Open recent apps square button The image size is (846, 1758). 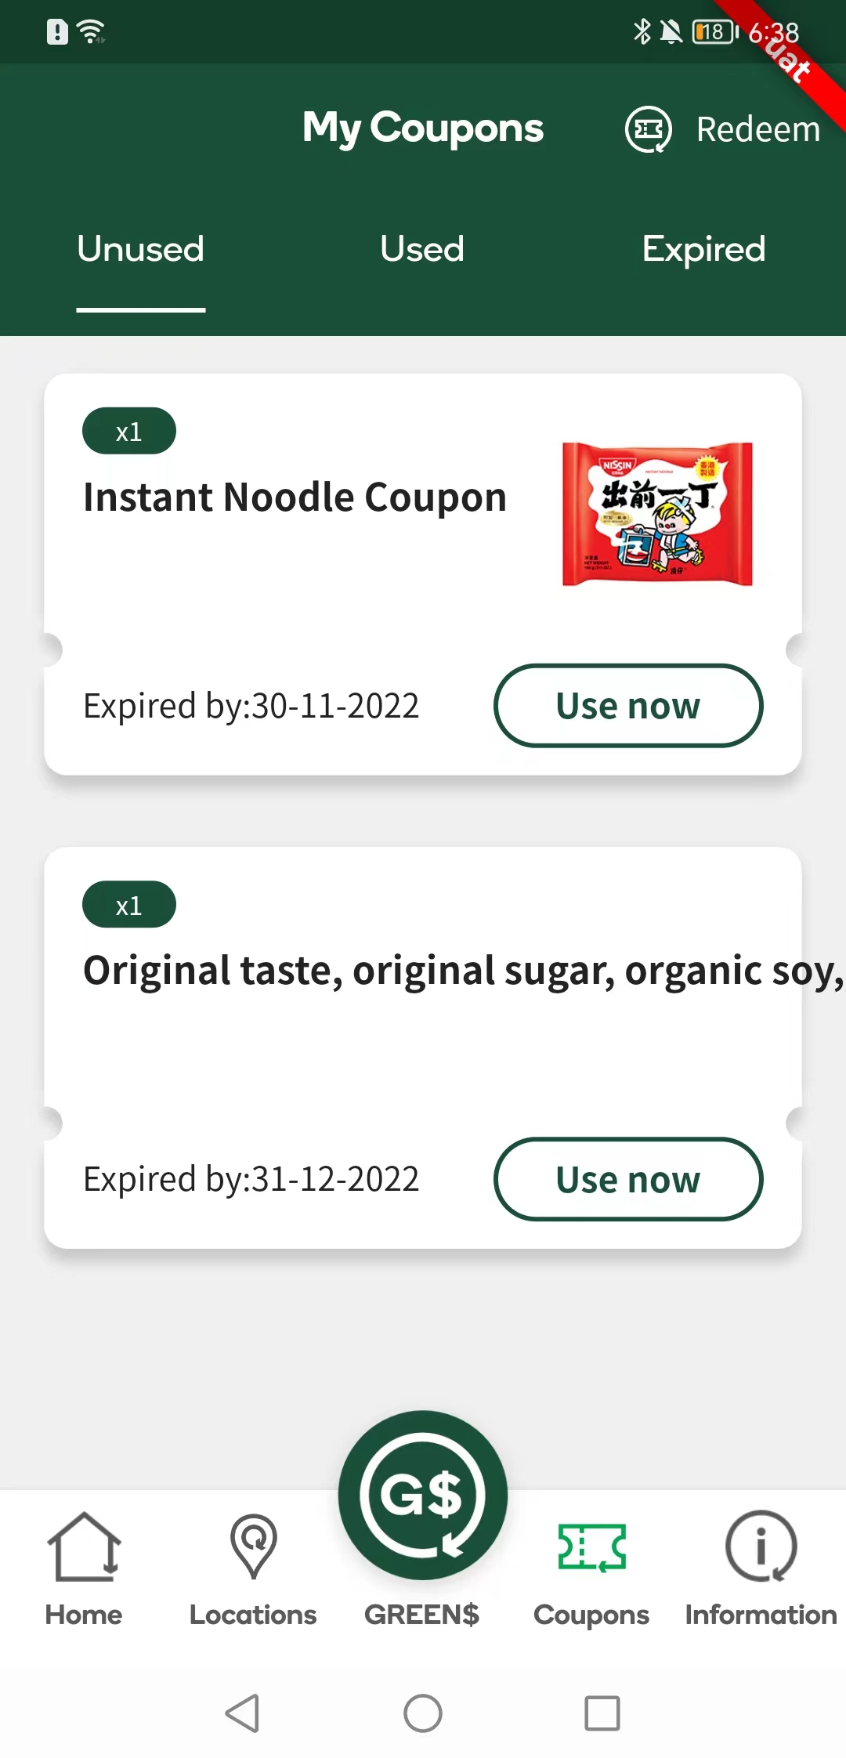(602, 1713)
